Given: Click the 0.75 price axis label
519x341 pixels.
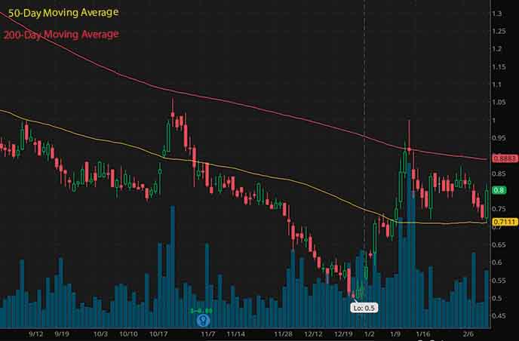Looking at the screenshot, I should 499,209.
